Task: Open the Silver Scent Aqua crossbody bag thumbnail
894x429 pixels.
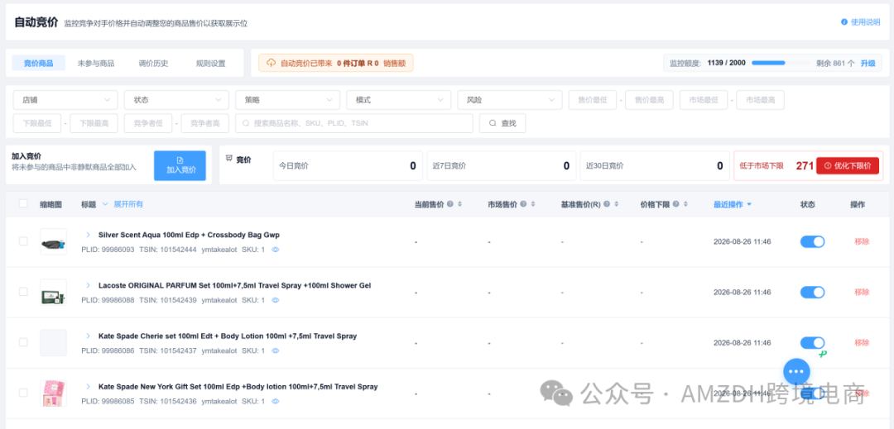Action: click(x=53, y=242)
